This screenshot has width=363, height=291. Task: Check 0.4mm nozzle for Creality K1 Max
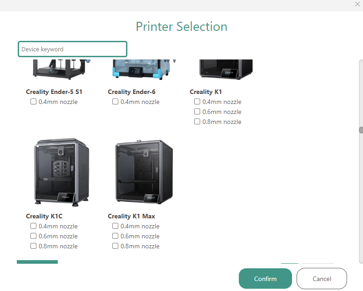point(115,226)
